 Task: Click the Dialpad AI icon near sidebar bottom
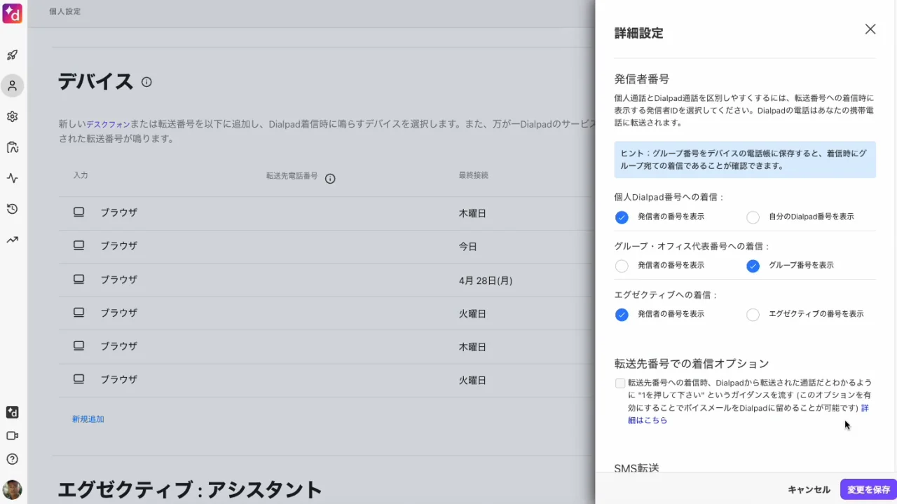(12, 412)
